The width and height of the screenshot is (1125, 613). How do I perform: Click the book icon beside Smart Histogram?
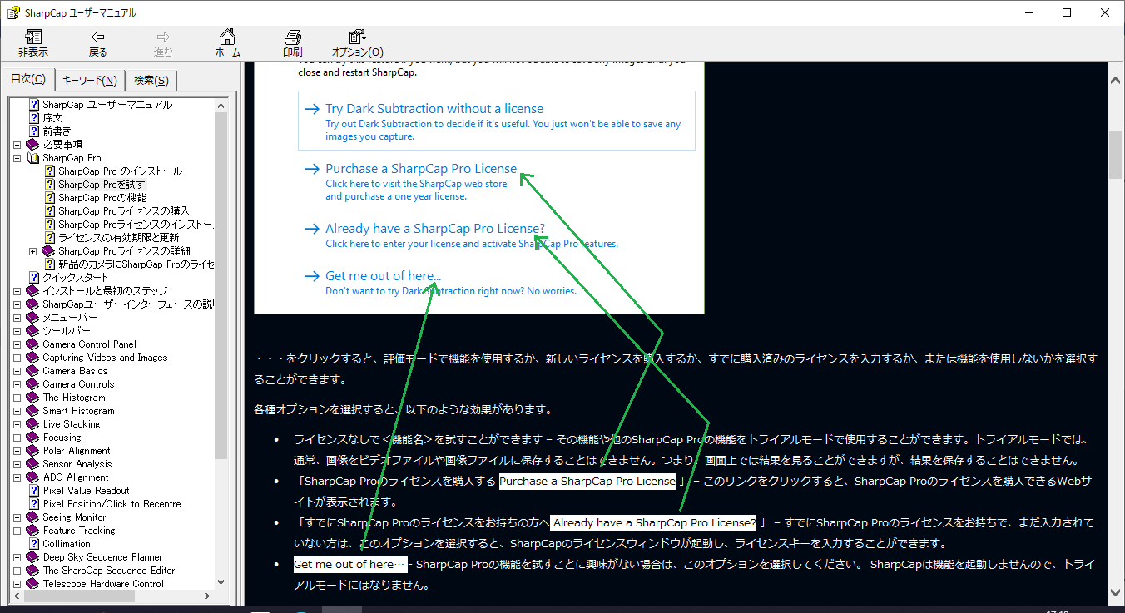tap(33, 411)
